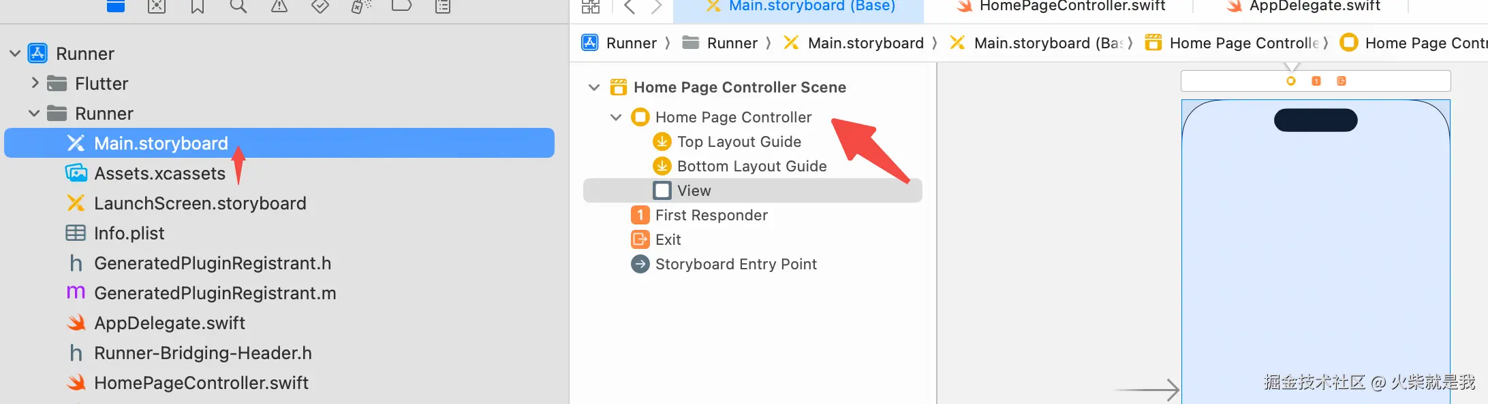This screenshot has height=404, width=1488.
Task: Open the Breakpoint navigator icon
Action: coord(402,7)
